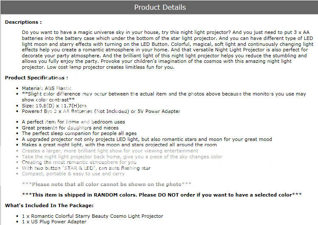Click 'A perfect item for home and bedroom uses'

point(74,122)
